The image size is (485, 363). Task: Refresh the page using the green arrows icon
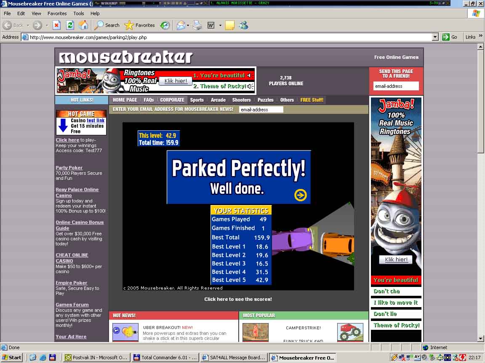pos(70,25)
